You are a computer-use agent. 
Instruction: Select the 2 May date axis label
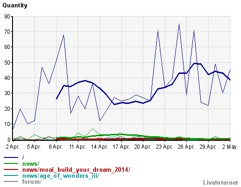pyautogui.click(x=229, y=147)
